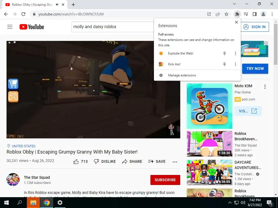Viewport: 278px width, 208px height.
Task: Click the video title text
Action: coord(72,152)
